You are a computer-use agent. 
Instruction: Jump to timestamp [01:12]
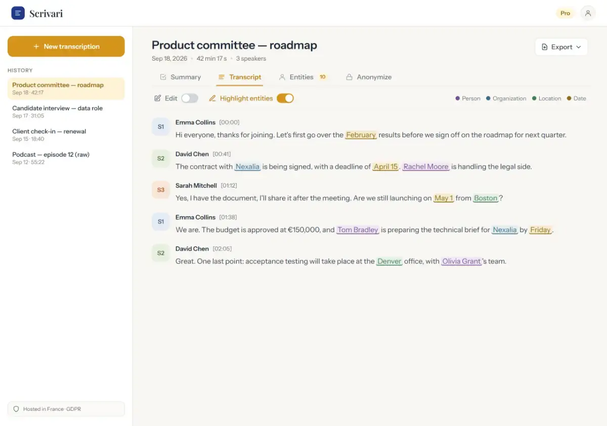(x=229, y=185)
